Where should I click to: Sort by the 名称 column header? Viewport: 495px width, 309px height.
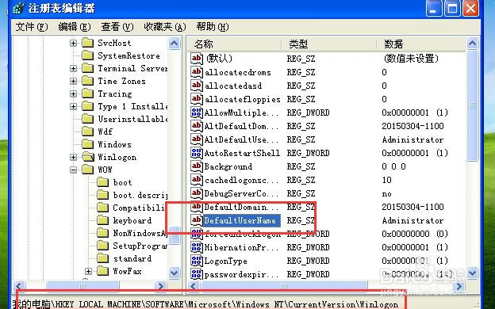tap(234, 44)
